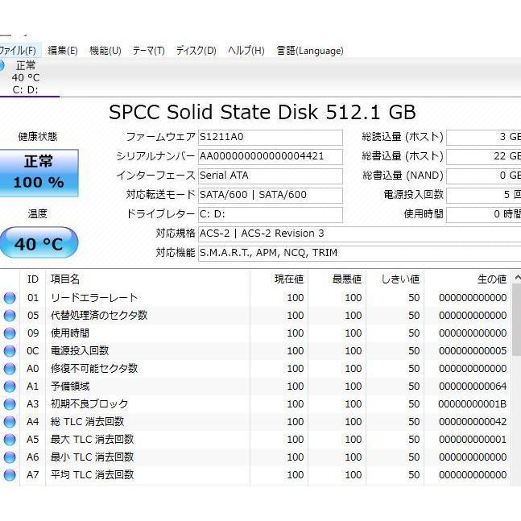
Task: Open the ファイル(F) menu
Action: [17, 51]
